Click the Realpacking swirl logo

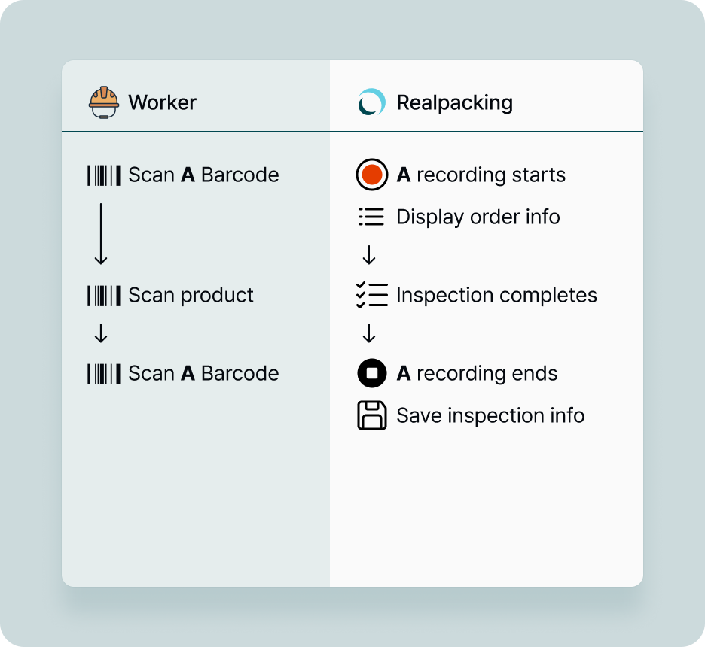(x=371, y=102)
